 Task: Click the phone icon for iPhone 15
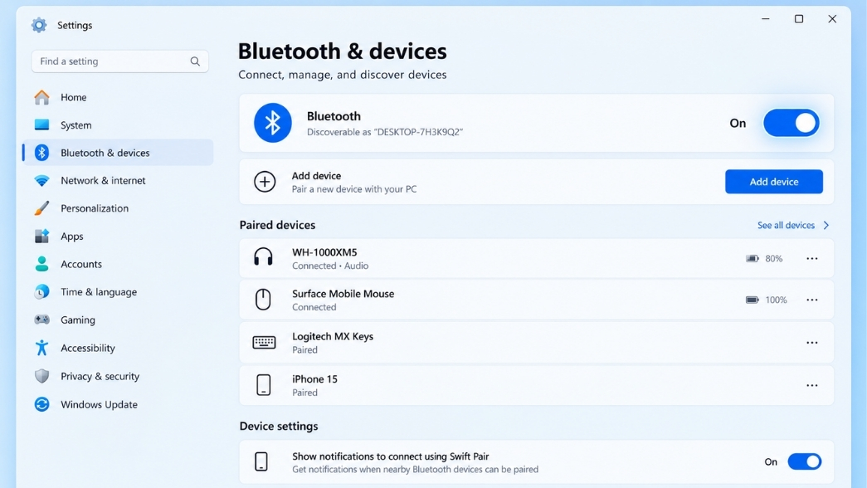pos(264,385)
